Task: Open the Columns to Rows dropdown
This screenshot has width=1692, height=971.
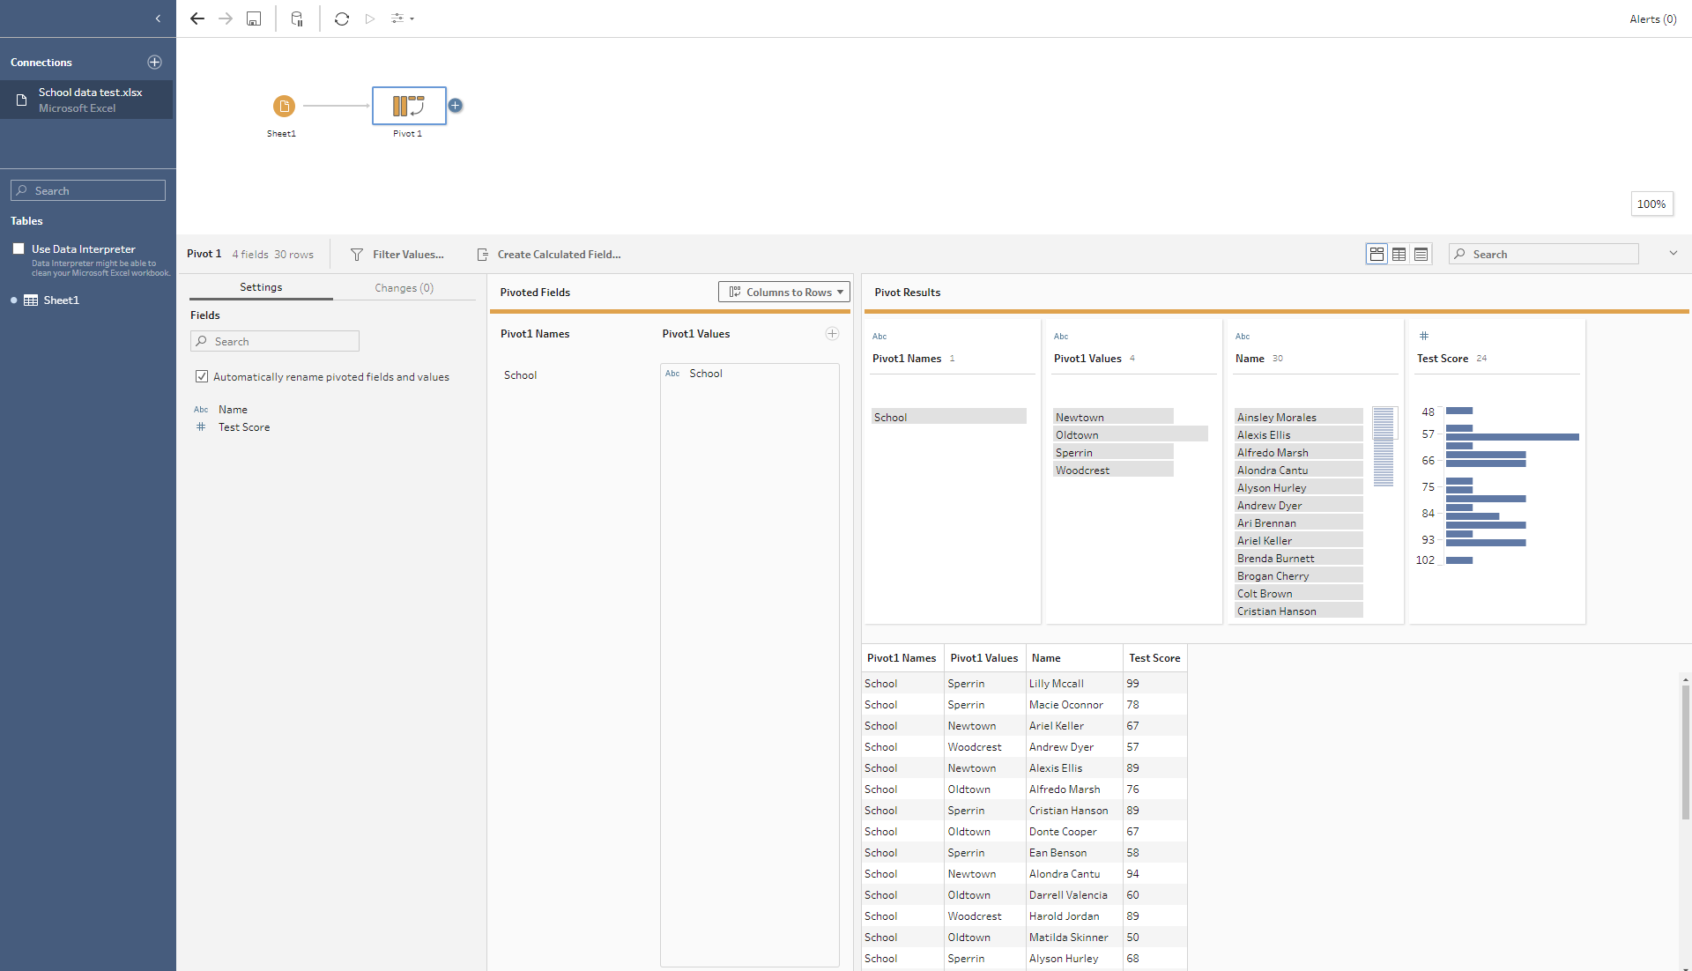Action: click(x=784, y=292)
